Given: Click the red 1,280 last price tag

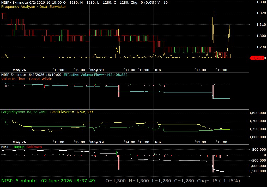Looking at the screenshot, I should point(257,58).
